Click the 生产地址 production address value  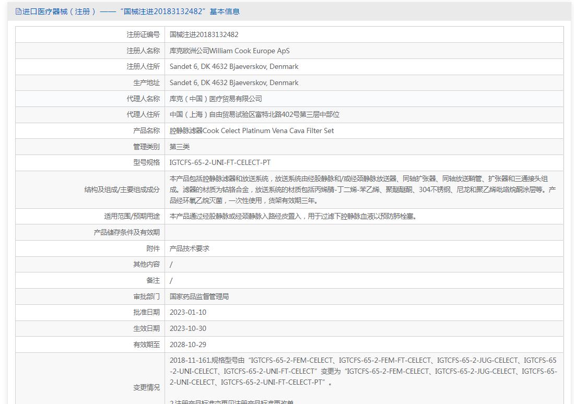click(x=234, y=82)
